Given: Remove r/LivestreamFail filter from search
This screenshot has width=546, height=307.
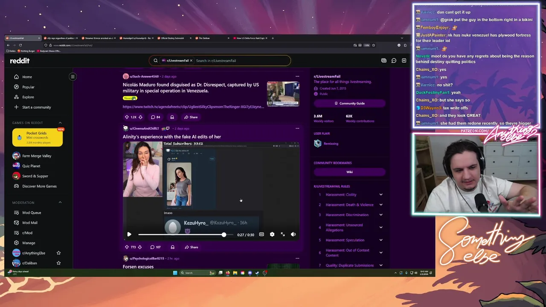Looking at the screenshot, I should pyautogui.click(x=191, y=61).
